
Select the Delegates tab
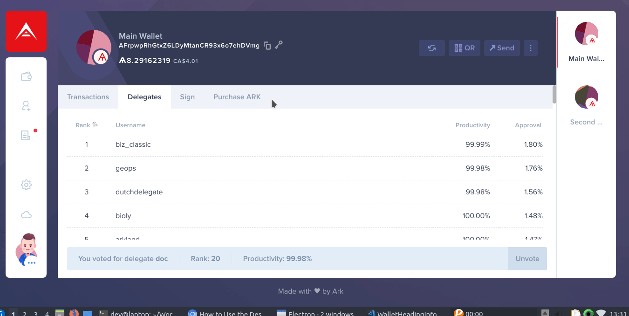144,97
